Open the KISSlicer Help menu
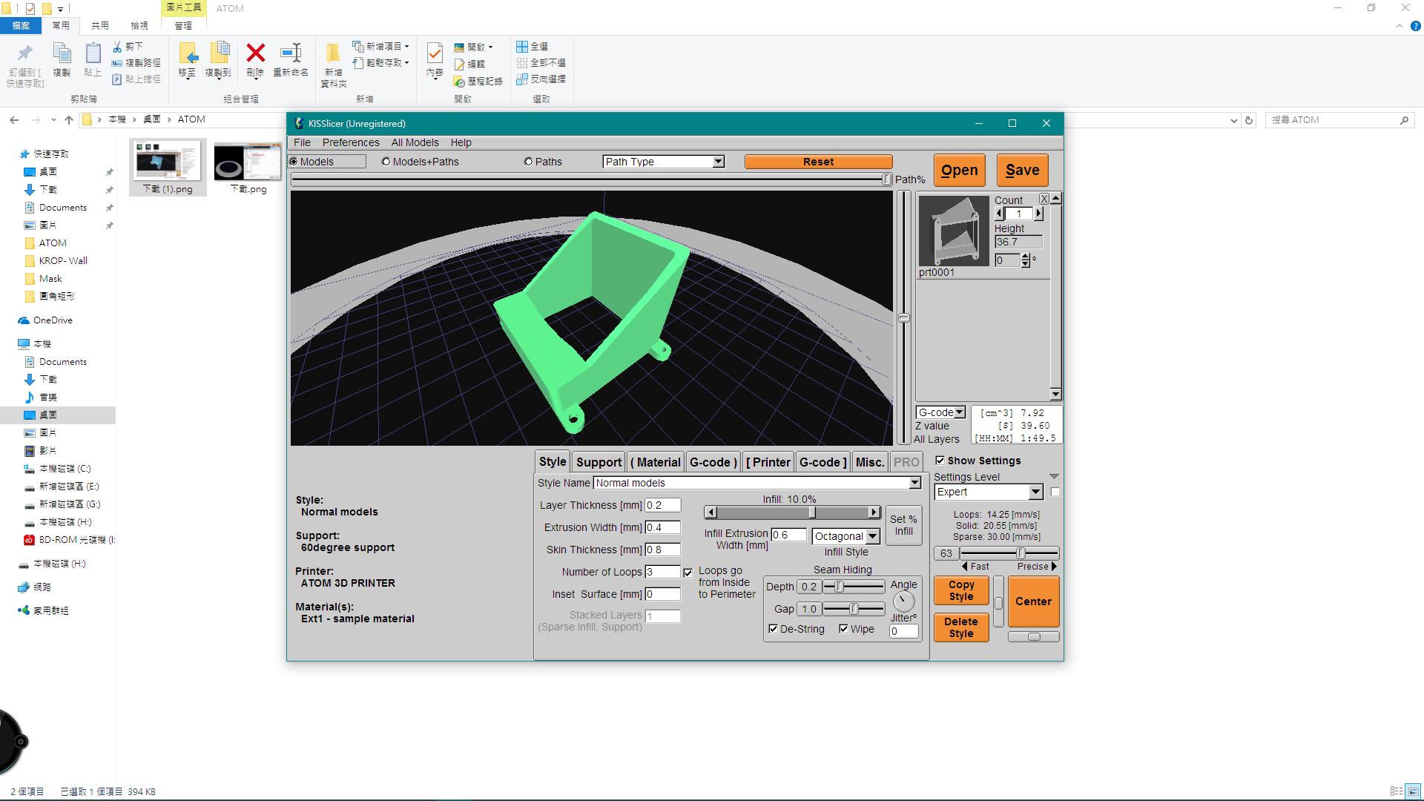 click(461, 142)
